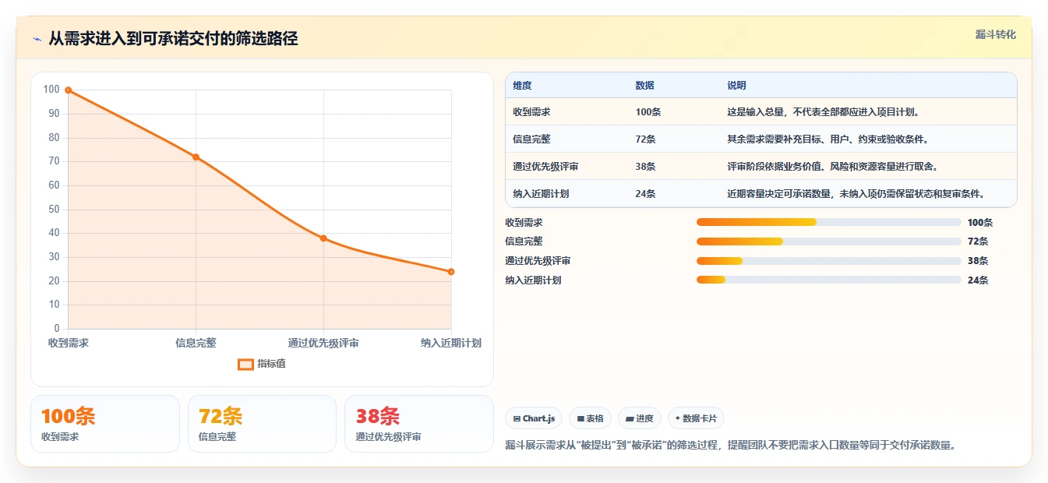Click the chart data point for 通过优先级评审 at 38
Image resolution: width=1048 pixels, height=483 pixels.
[323, 238]
